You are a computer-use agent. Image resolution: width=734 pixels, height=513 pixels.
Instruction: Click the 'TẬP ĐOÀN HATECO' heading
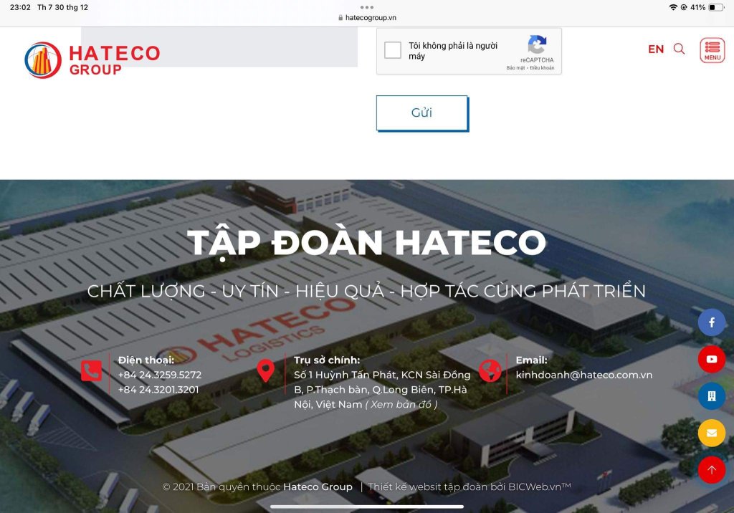[x=366, y=243]
